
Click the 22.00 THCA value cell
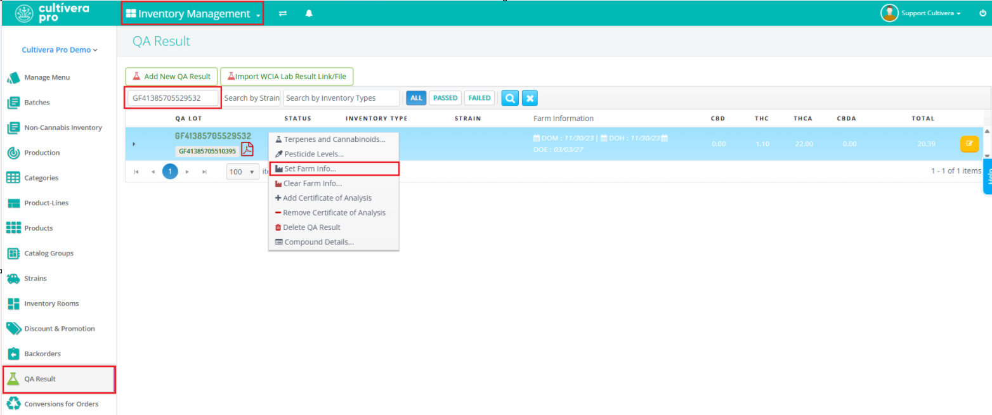click(804, 144)
